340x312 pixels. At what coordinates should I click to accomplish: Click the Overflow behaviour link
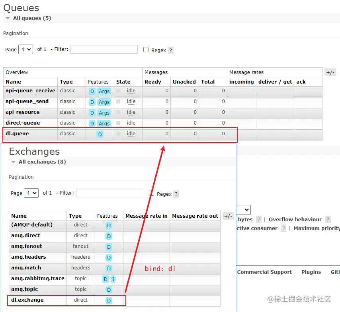pos(295,219)
